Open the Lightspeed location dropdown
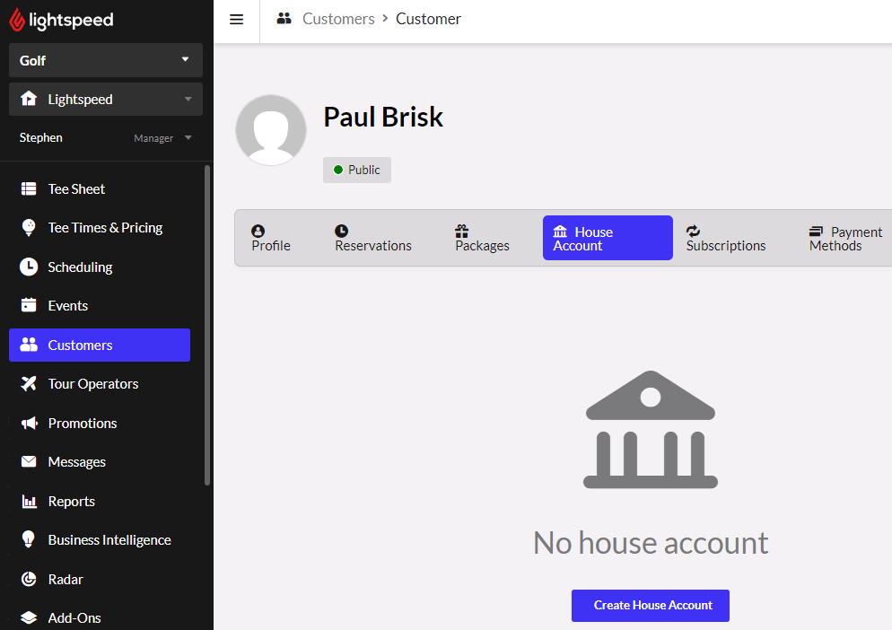892x630 pixels. point(106,99)
